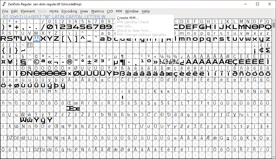Select the tilde (~) glyph cell
The height and width of the screenshot is (159, 276).
click(x=23, y=50)
